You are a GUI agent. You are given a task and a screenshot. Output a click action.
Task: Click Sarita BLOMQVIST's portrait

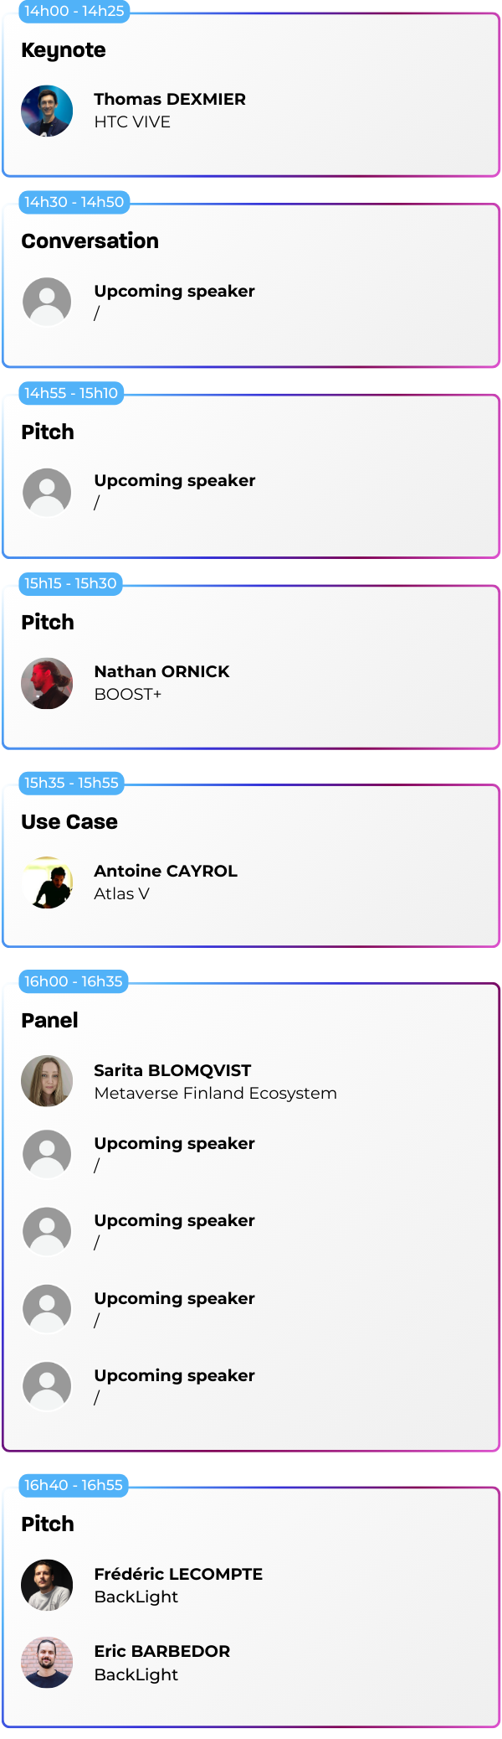47,1081
